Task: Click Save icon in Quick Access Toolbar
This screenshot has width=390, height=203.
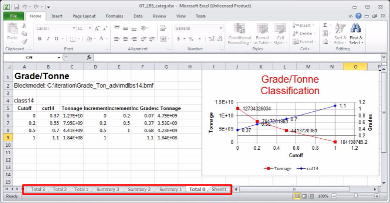Action: [16, 7]
